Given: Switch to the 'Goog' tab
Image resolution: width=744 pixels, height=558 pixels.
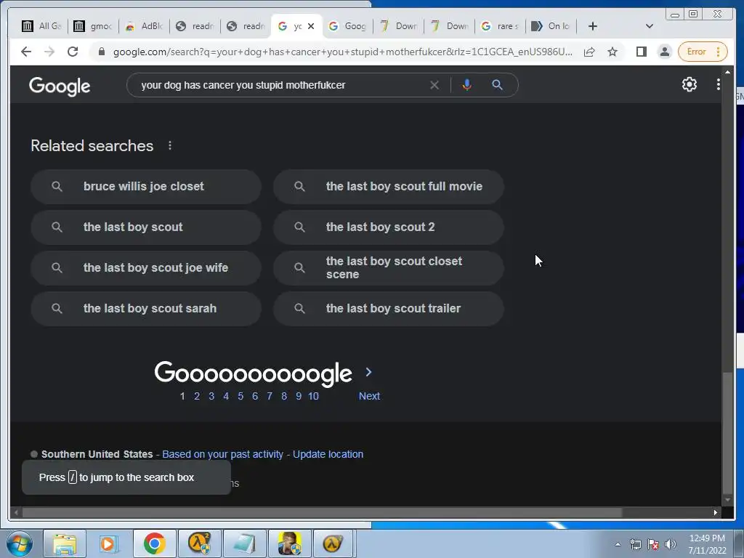Looking at the screenshot, I should click(348, 26).
